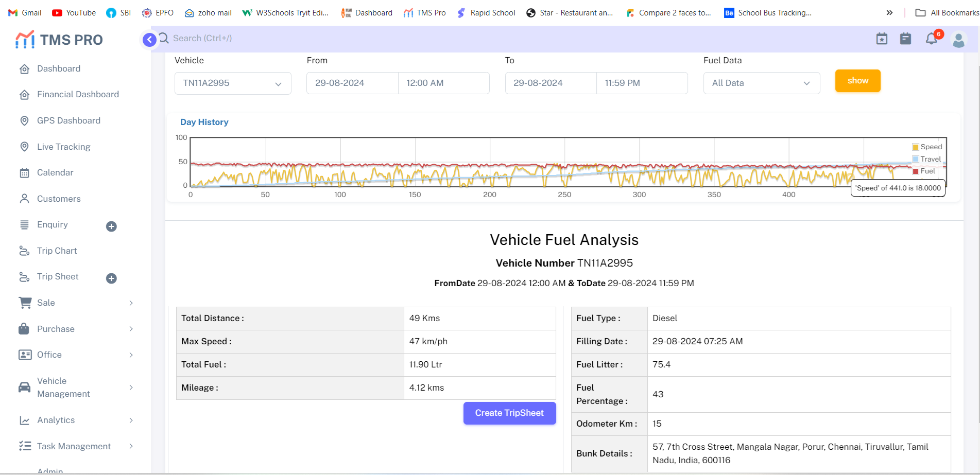Click the Day History heading
Viewport: 980px width, 475px height.
pos(204,122)
